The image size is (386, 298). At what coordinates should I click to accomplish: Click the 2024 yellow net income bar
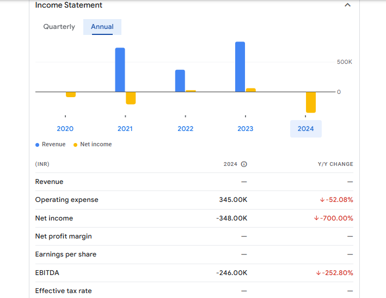(x=311, y=102)
